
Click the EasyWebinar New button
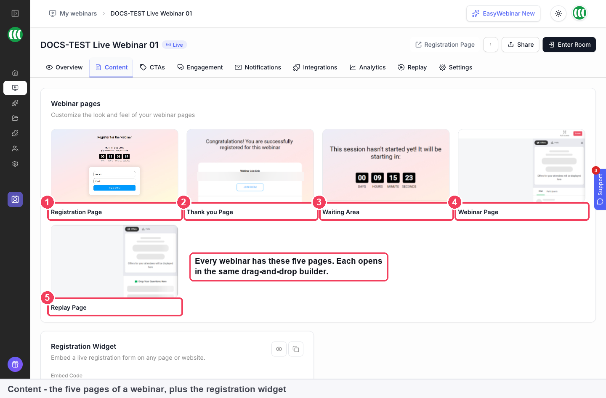[503, 13]
